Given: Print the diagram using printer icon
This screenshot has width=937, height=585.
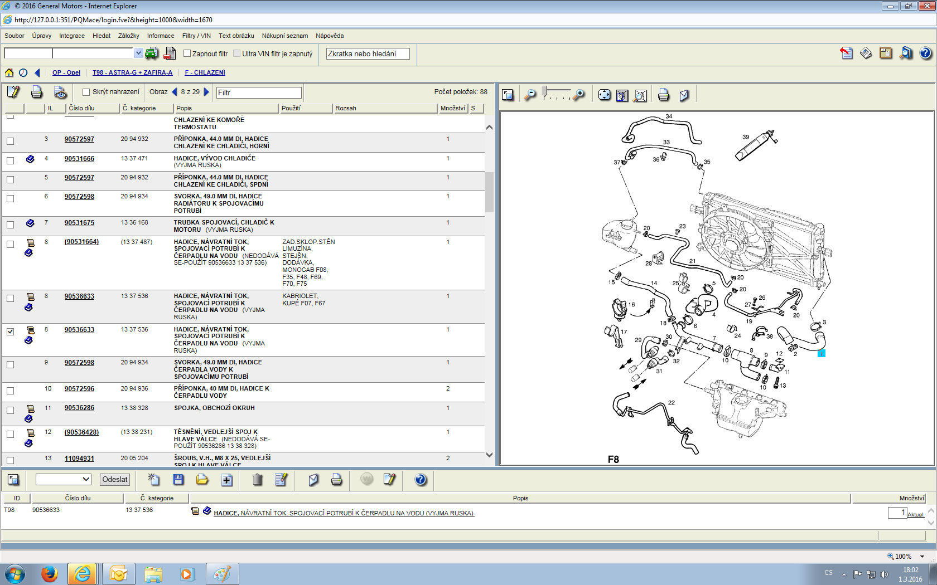Looking at the screenshot, I should click(x=663, y=95).
